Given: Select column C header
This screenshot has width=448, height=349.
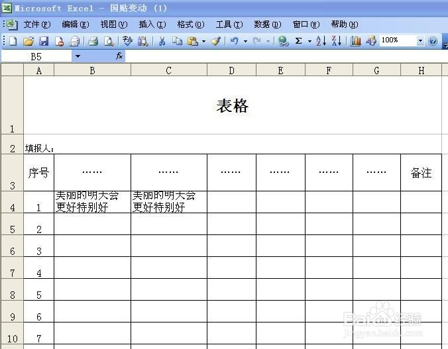Looking at the screenshot, I should [x=169, y=70].
